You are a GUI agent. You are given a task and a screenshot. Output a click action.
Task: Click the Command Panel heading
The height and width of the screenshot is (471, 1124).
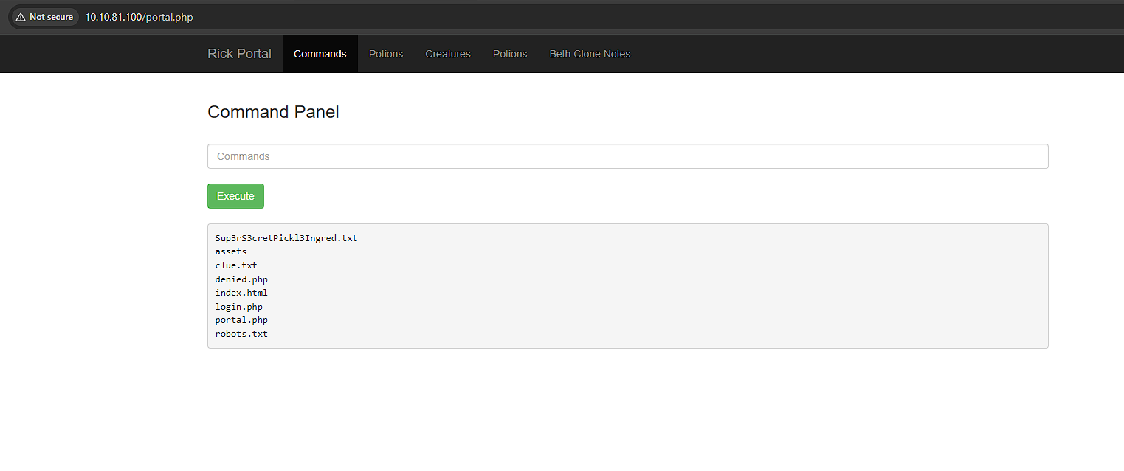[x=273, y=111]
